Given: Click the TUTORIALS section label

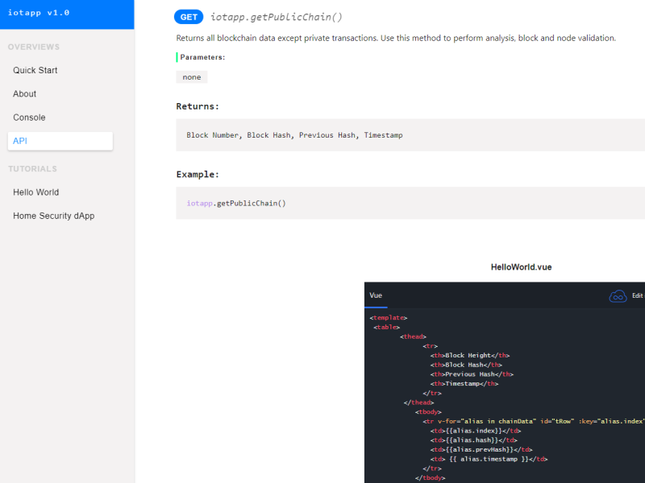Looking at the screenshot, I should pyautogui.click(x=32, y=168).
